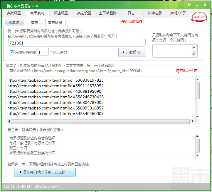Click the URL ending in 550804789005

click(x=55, y=102)
